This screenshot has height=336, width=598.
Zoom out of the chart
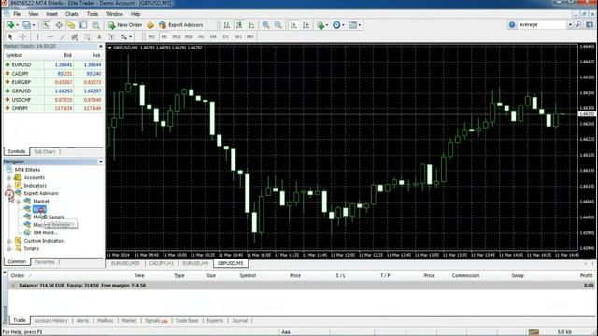click(x=278, y=25)
